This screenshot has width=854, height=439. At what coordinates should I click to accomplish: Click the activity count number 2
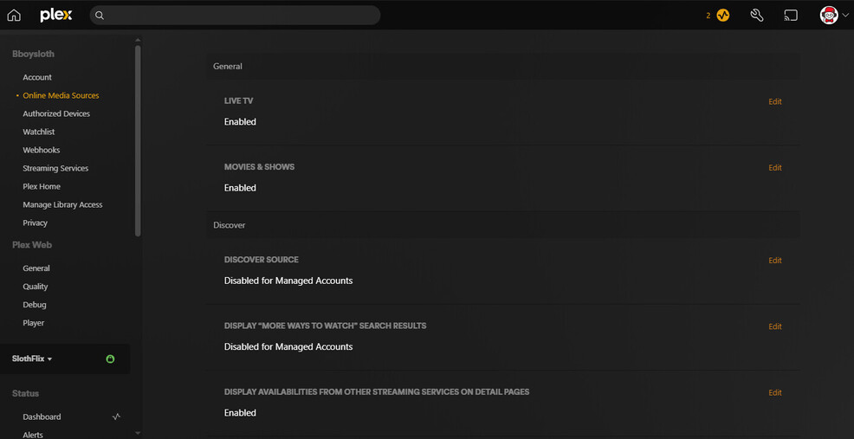click(708, 16)
